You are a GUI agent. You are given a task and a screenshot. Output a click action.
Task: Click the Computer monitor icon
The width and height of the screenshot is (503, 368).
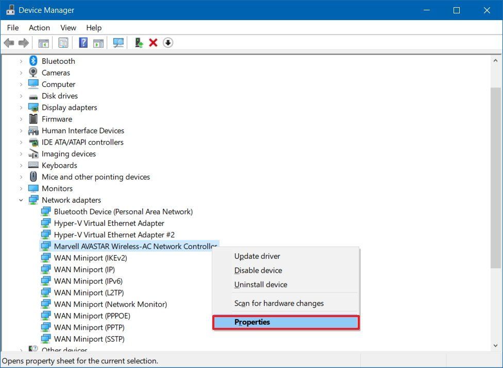[33, 84]
